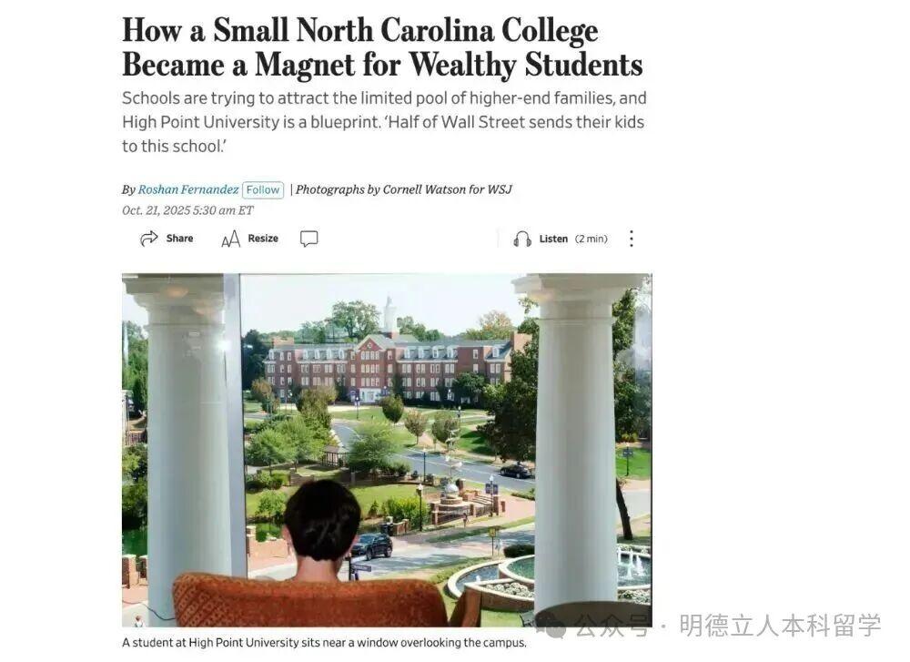This screenshot has height=662, width=910.
Task: Click the Share label
Action: (179, 238)
